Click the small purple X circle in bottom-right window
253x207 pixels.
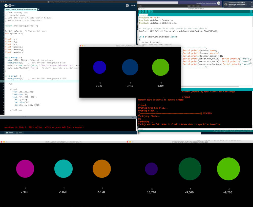pyautogui.click(x=151, y=169)
